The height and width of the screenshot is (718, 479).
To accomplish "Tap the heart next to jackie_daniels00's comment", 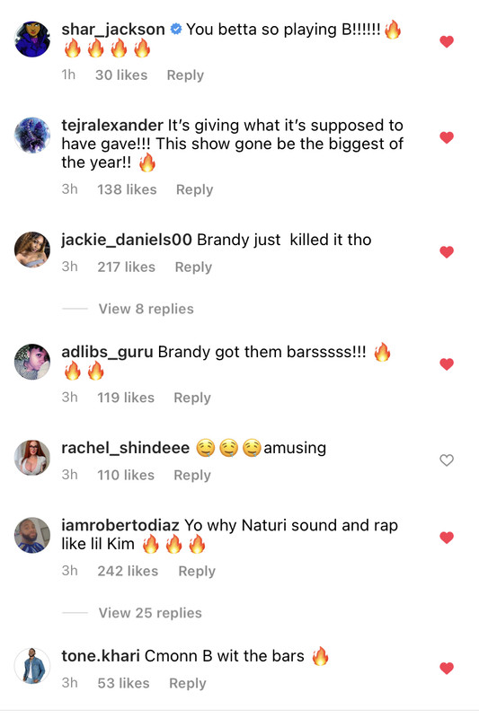I will click(447, 252).
